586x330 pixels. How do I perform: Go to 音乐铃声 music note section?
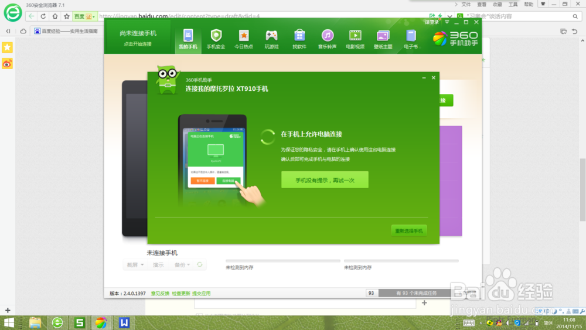(328, 39)
